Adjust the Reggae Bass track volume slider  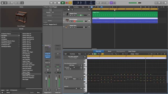click(82, 27)
